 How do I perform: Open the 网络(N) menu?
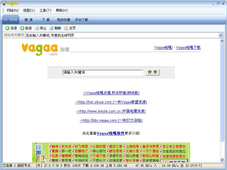pos(13,11)
